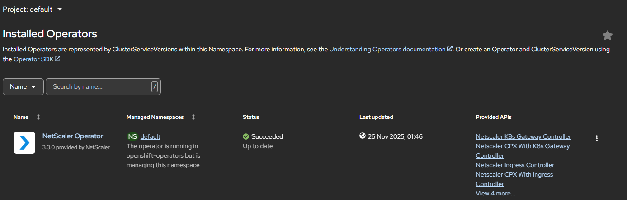This screenshot has height=200, width=627.
Task: Sort by Managed Namespaces column
Action: click(x=193, y=117)
